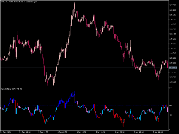This screenshot has width=179, height=134.
Task: Click the 126.510 price scale label
Action: tap(173, 29)
